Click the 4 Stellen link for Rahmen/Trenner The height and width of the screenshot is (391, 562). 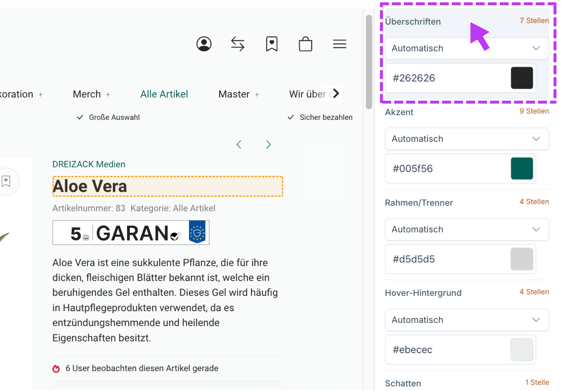click(534, 201)
